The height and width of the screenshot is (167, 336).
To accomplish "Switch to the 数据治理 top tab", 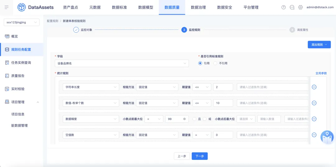I will pyautogui.click(x=198, y=7).
